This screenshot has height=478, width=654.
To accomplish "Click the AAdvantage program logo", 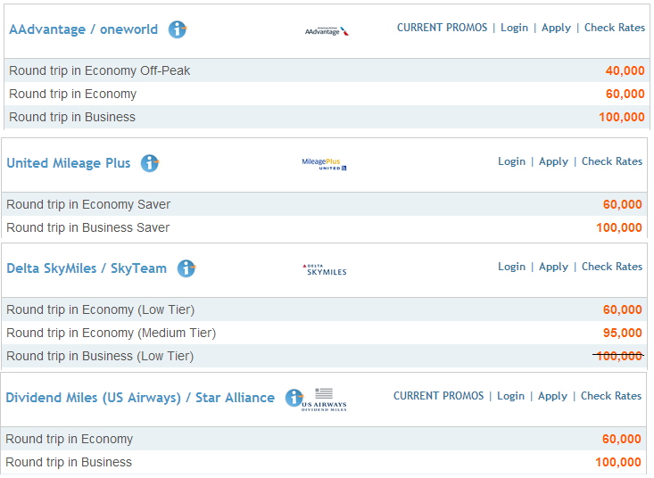I will (327, 31).
